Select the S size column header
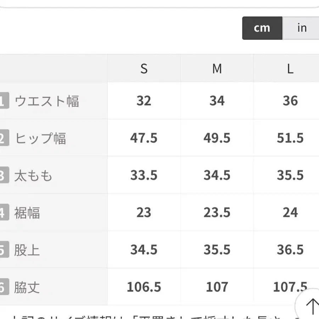The height and width of the screenshot is (319, 319). click(144, 68)
